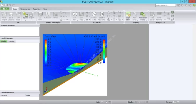Open the View ribbon tab

45,9
